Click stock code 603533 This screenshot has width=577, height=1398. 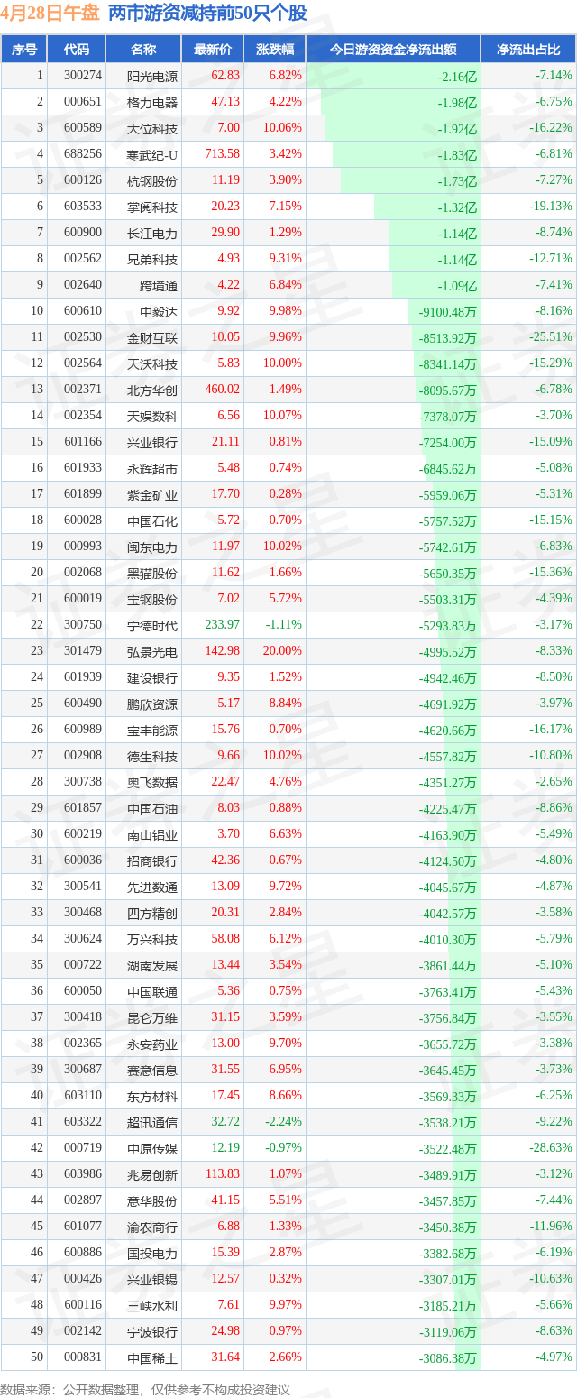[x=83, y=207]
